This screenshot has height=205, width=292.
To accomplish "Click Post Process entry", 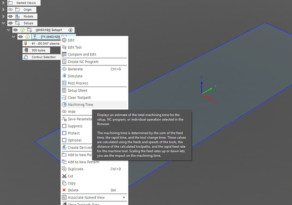I will [78, 83].
